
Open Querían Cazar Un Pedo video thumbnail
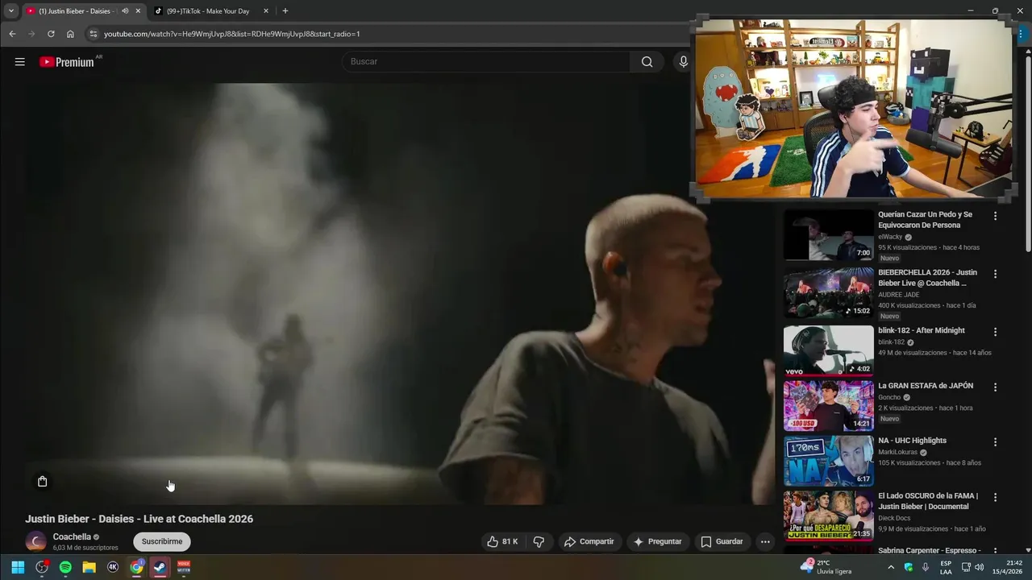coord(829,235)
